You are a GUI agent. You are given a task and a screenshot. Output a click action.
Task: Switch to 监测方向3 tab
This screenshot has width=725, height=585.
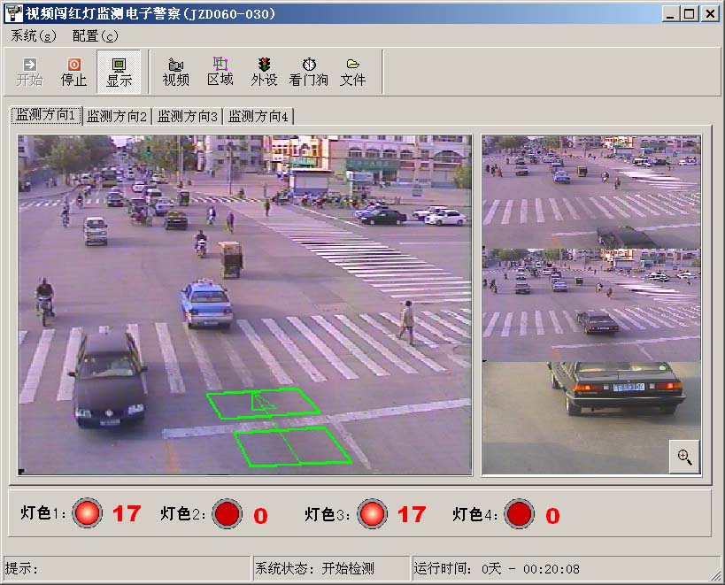(x=188, y=117)
